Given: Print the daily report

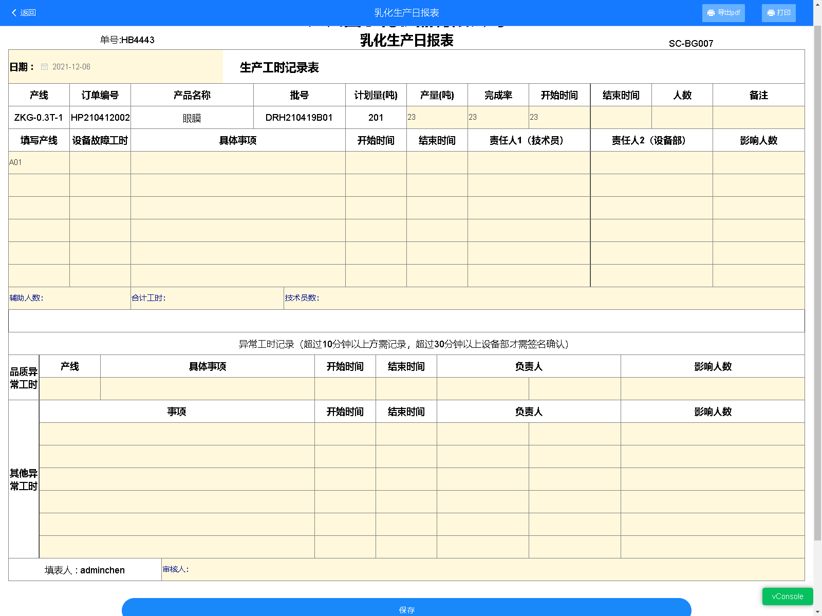Looking at the screenshot, I should pos(778,13).
